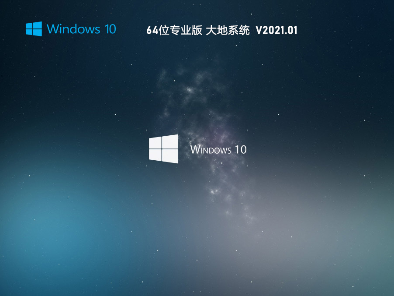
Task: Click the white "Windows 10" text in center
Action: click(x=218, y=150)
